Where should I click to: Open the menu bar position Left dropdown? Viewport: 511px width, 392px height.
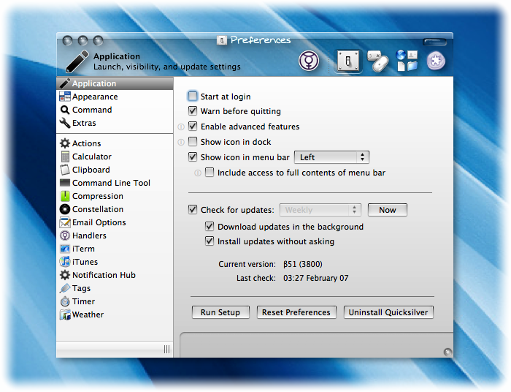point(331,157)
